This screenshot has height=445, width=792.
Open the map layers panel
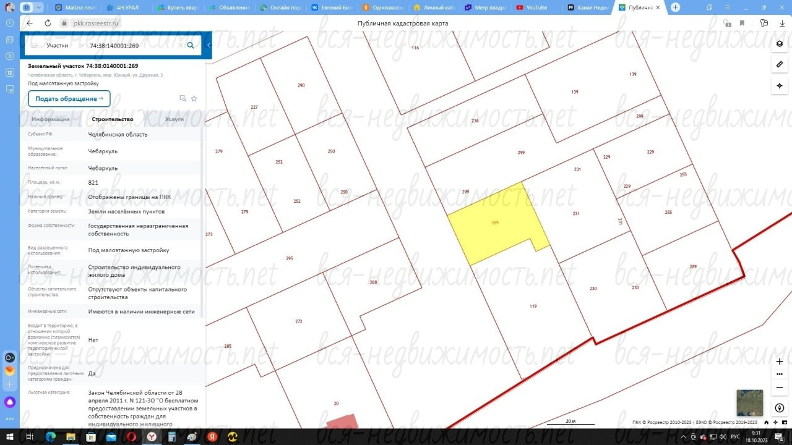coord(780,44)
